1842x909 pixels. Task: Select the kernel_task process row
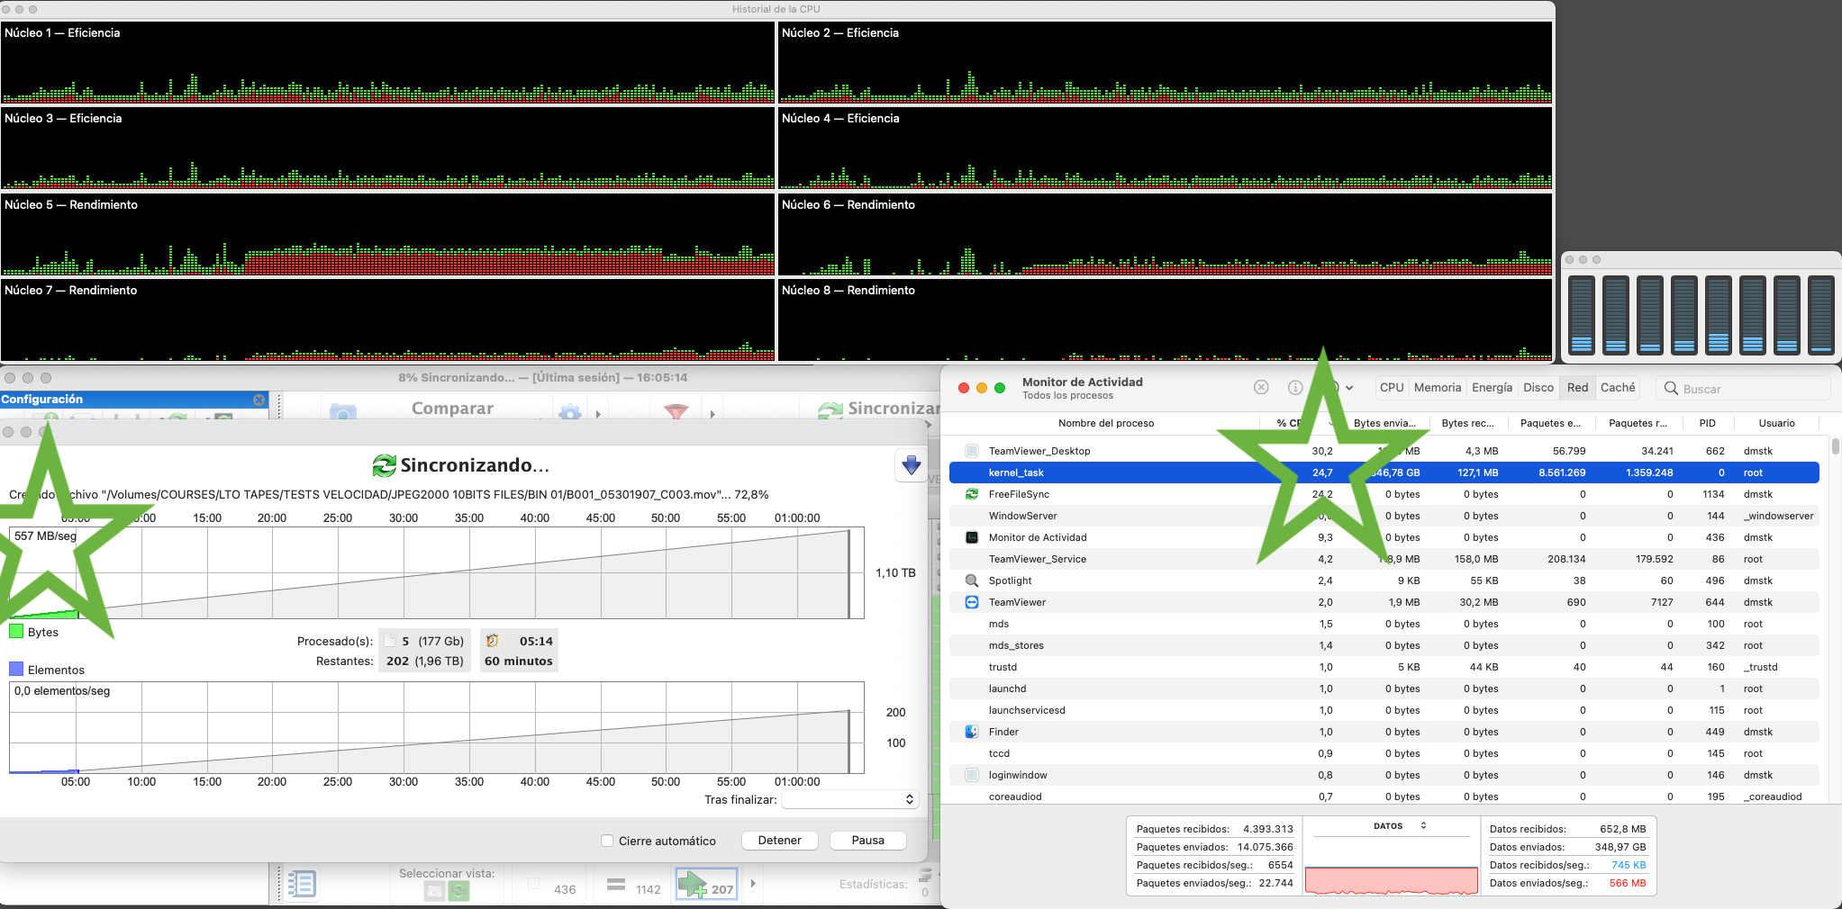[x=1384, y=472]
